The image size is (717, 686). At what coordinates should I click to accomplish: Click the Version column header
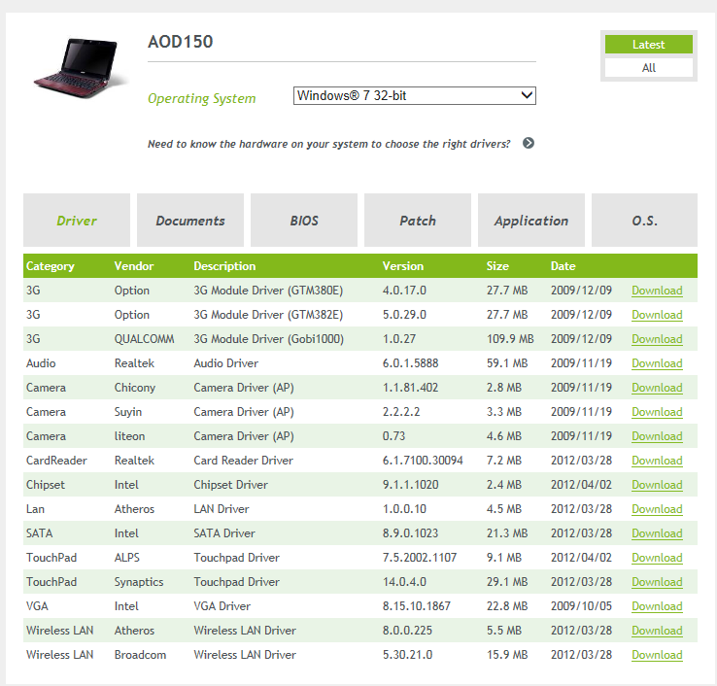403,266
